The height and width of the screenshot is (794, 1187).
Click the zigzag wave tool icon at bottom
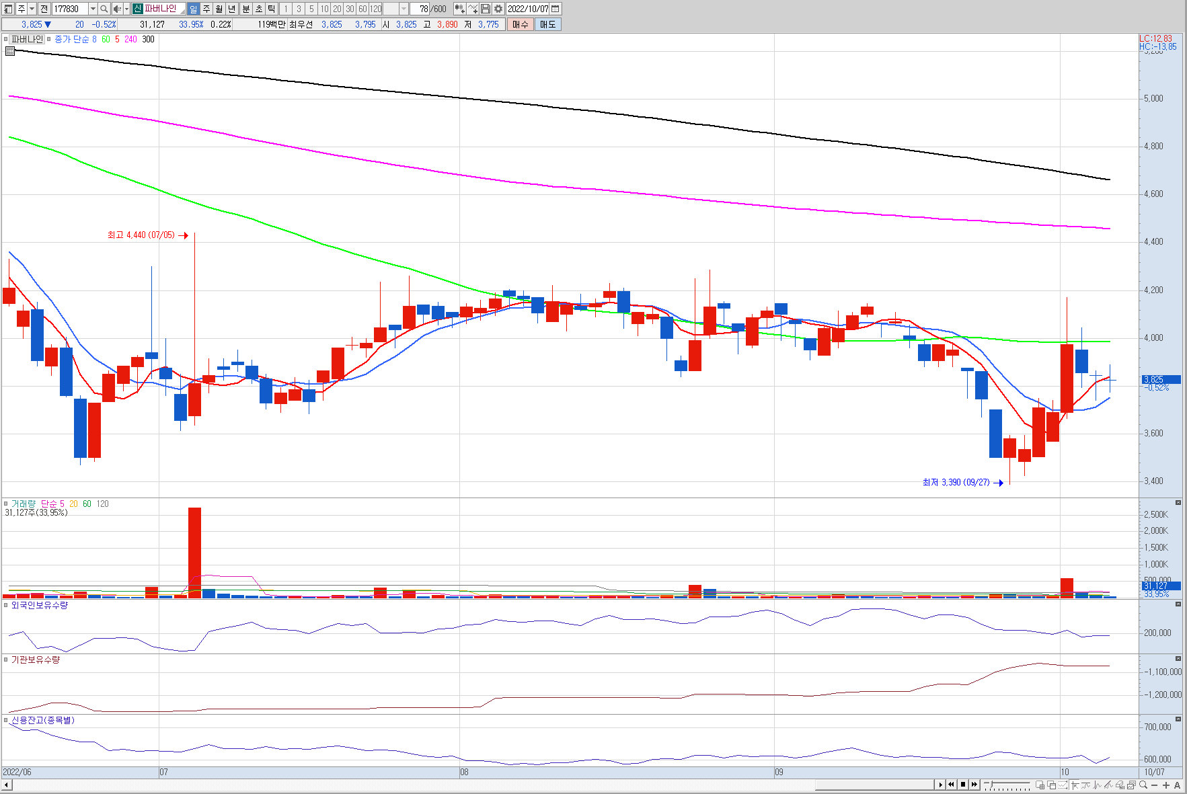coord(1098,785)
